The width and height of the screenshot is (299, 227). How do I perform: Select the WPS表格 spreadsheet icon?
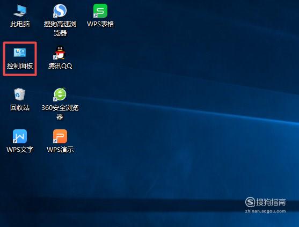click(100, 11)
